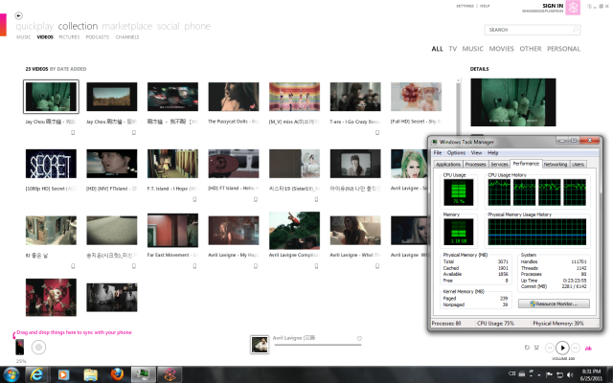This screenshot has width=613, height=383.
Task: Open the marketplace section
Action: coord(127,26)
